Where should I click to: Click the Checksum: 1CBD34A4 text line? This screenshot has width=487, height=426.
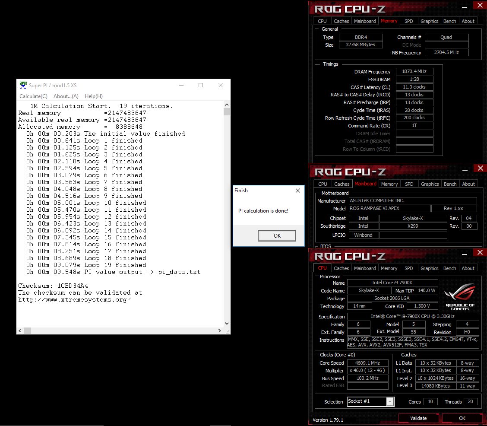click(53, 286)
